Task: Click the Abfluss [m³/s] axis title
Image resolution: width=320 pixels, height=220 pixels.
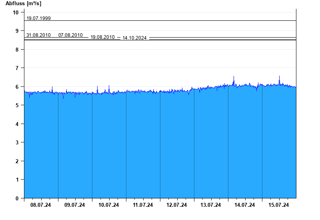Action: [23, 4]
